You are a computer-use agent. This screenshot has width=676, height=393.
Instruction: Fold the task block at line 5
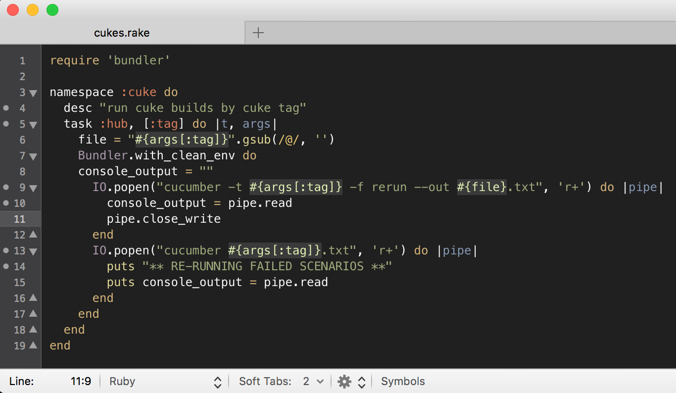(x=33, y=124)
